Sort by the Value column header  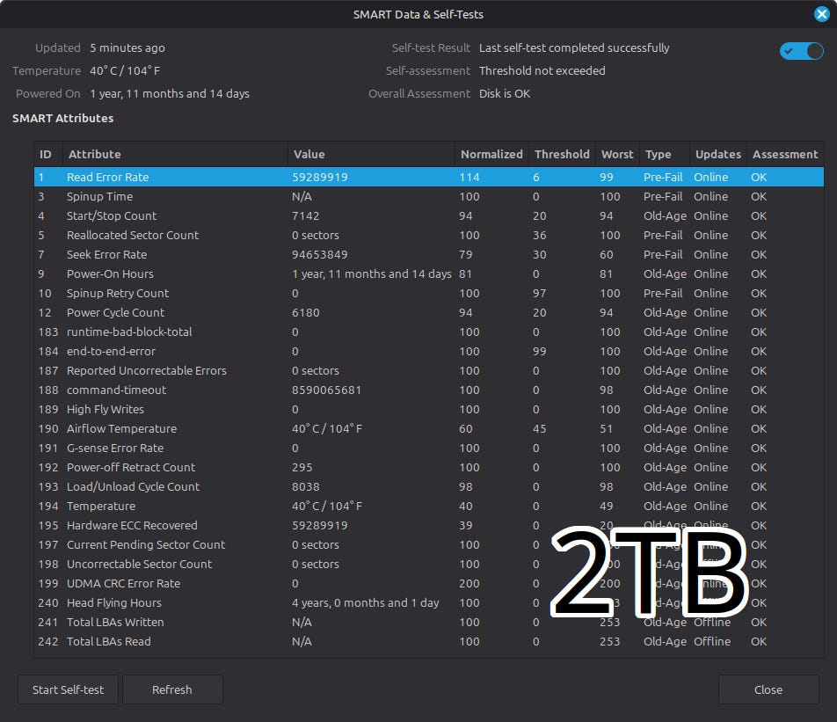coord(371,154)
